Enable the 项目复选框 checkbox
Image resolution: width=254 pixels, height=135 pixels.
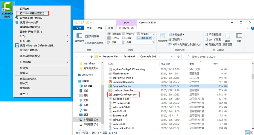(206, 34)
